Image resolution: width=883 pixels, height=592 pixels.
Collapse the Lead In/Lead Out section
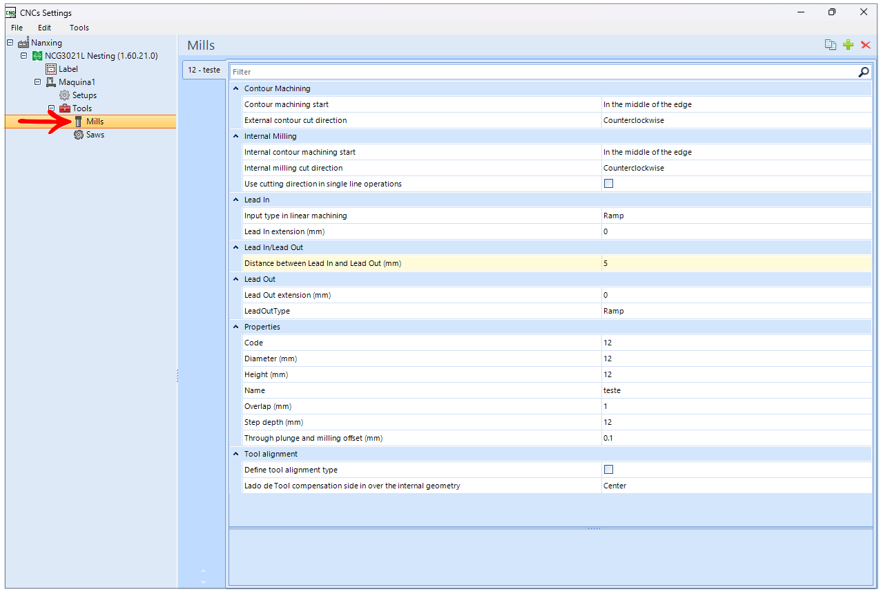click(236, 247)
